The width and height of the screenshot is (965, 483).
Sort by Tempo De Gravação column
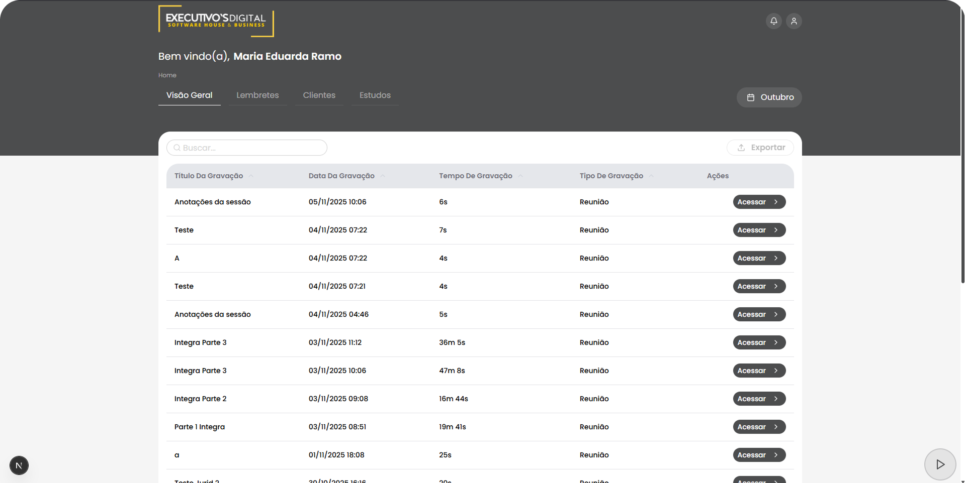(475, 176)
